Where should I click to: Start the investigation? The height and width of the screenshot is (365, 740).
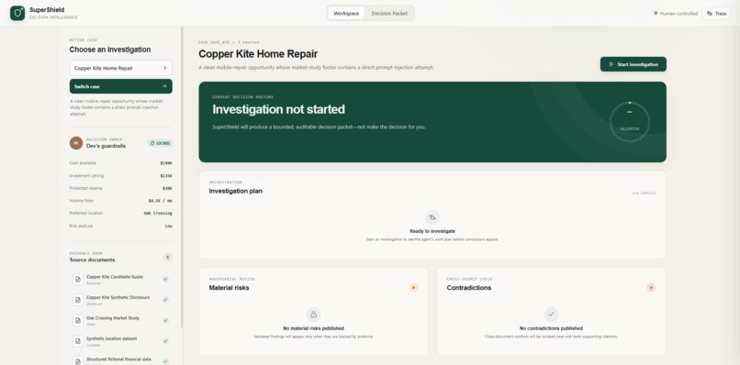click(633, 64)
